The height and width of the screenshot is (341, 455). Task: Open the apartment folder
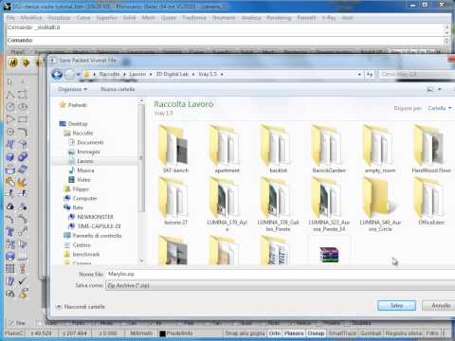227,149
